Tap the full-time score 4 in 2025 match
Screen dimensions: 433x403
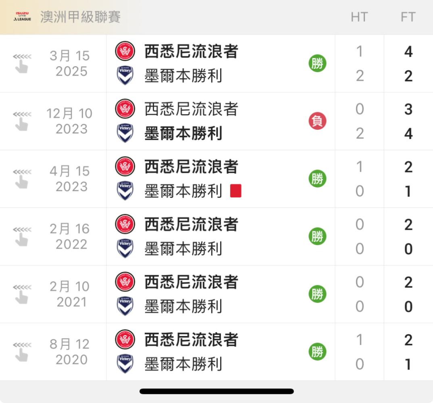[x=408, y=52]
